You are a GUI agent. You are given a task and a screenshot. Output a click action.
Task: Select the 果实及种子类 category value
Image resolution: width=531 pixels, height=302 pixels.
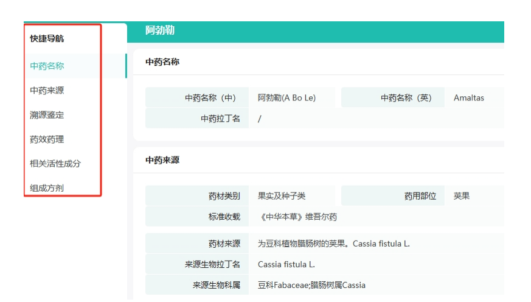282,196
